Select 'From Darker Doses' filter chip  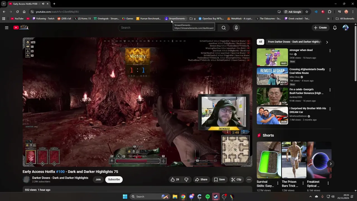pos(294,42)
